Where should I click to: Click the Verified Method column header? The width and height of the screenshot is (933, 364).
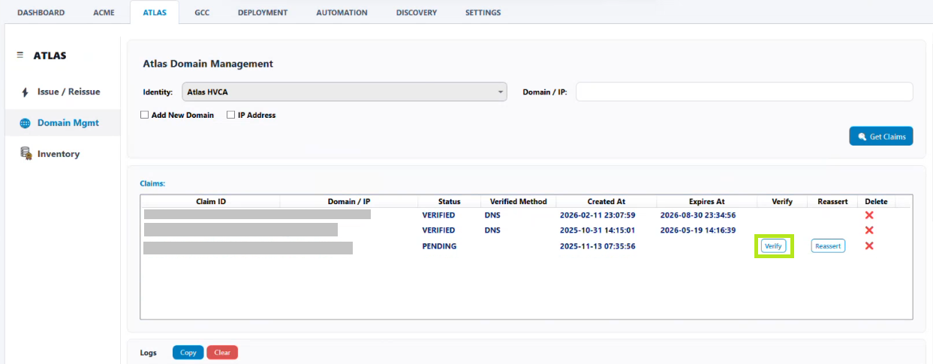pos(519,202)
